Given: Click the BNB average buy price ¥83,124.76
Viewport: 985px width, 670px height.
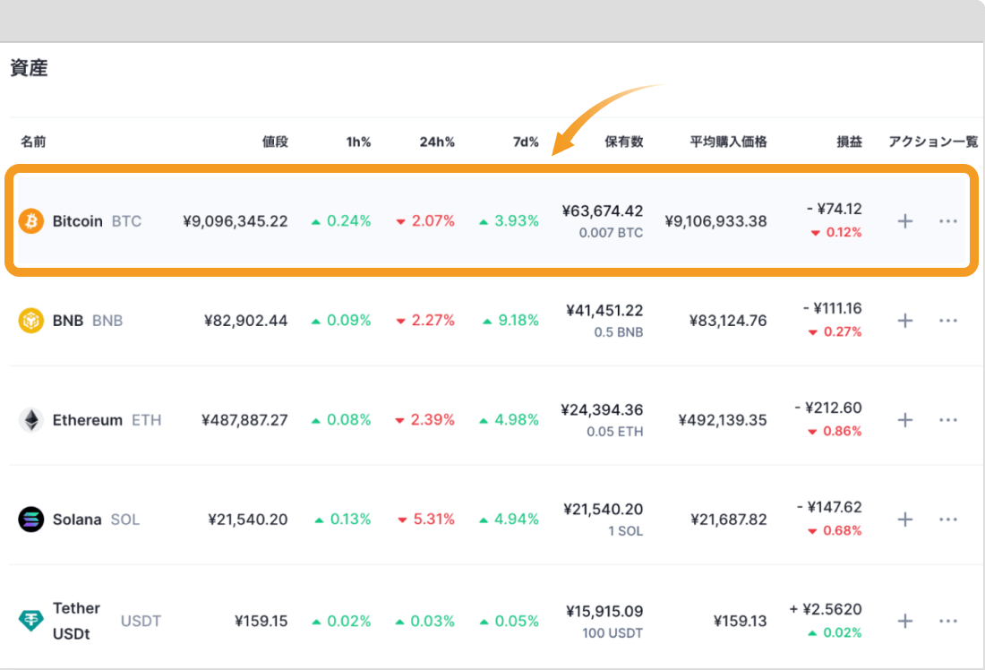Looking at the screenshot, I should point(728,321).
